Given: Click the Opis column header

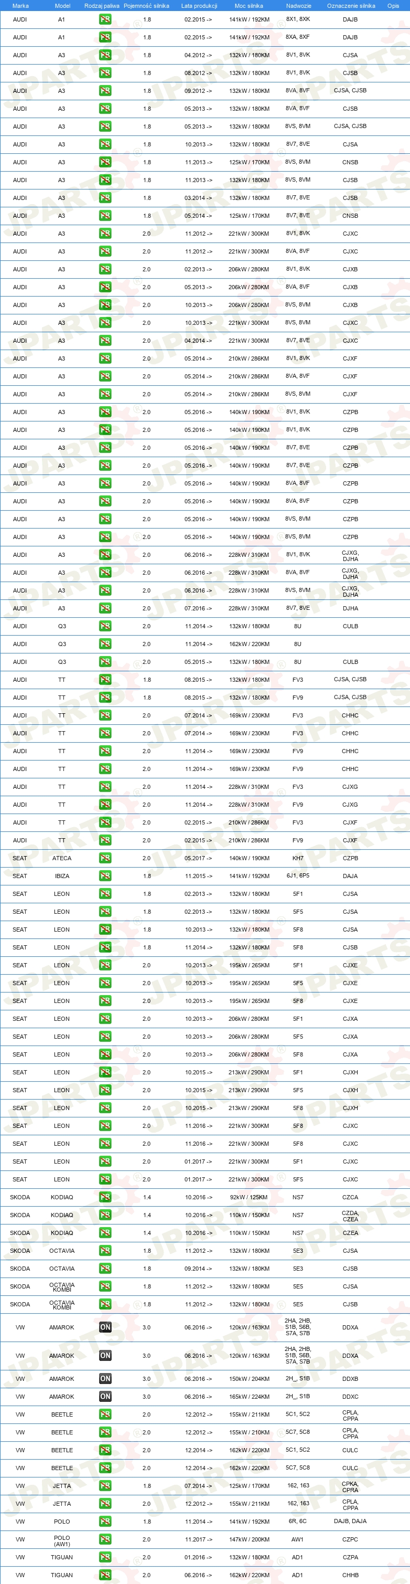Looking at the screenshot, I should 393,6.
